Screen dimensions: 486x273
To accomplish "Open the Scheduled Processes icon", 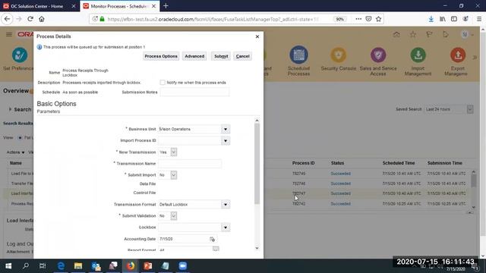I will pyautogui.click(x=298, y=55).
